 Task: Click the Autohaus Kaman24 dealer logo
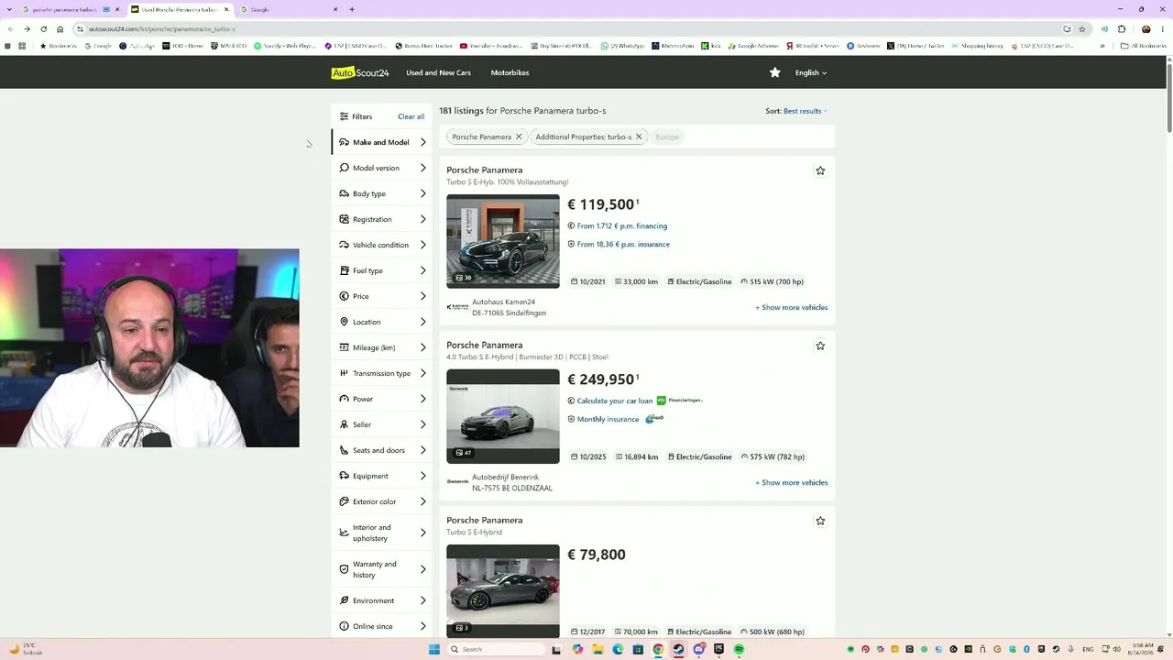(x=457, y=307)
